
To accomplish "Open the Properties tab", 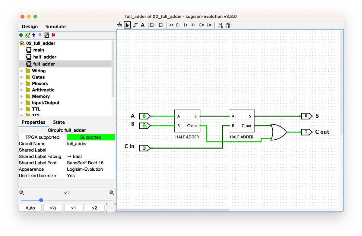I will [33, 122].
